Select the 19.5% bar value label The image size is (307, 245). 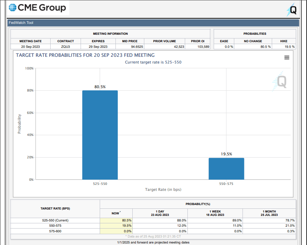[x=226, y=154]
